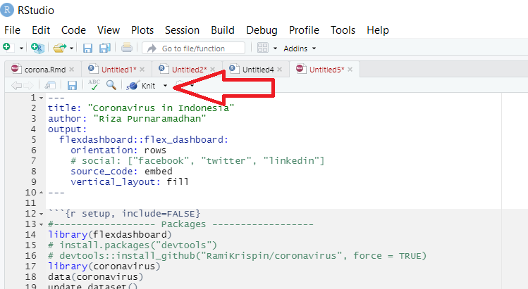528x289 pixels.
Task: Save document from editor toolbar
Action: point(72,85)
